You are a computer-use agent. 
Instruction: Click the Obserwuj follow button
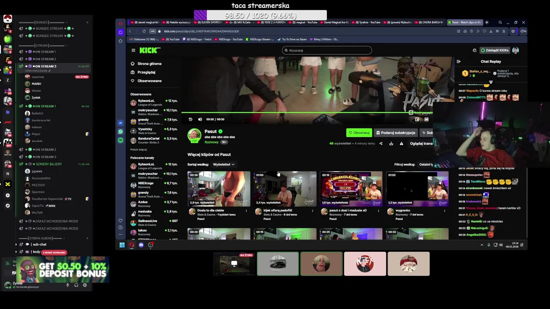[x=359, y=133]
